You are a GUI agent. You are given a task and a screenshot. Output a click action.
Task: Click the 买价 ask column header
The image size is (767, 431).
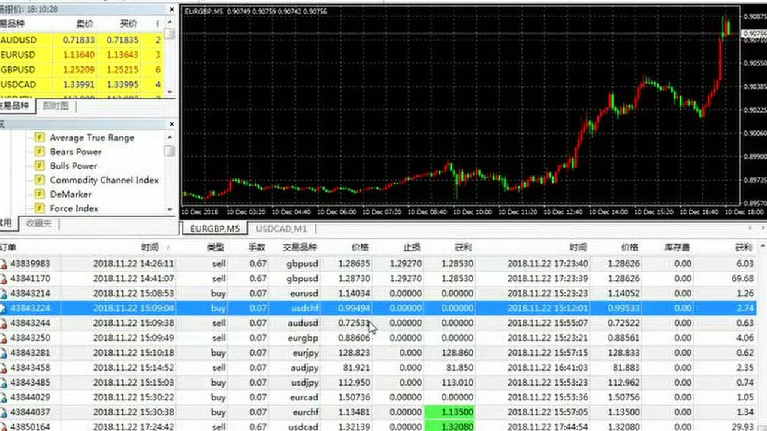128,23
